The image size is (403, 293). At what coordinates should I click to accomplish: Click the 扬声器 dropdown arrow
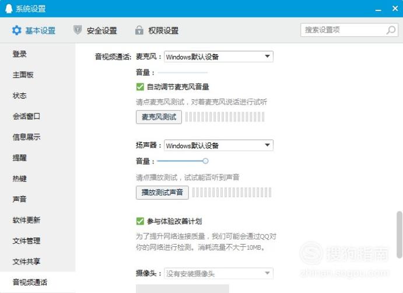click(x=267, y=145)
